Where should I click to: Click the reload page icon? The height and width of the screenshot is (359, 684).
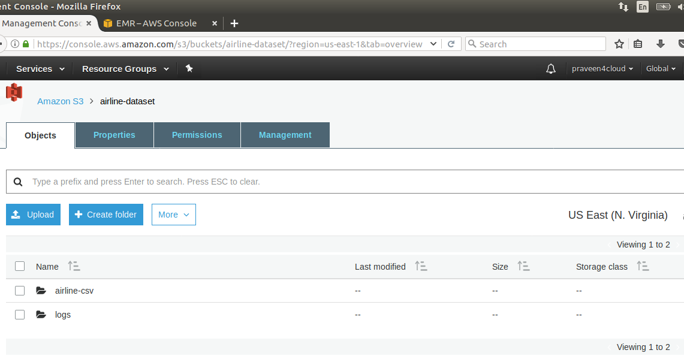451,43
